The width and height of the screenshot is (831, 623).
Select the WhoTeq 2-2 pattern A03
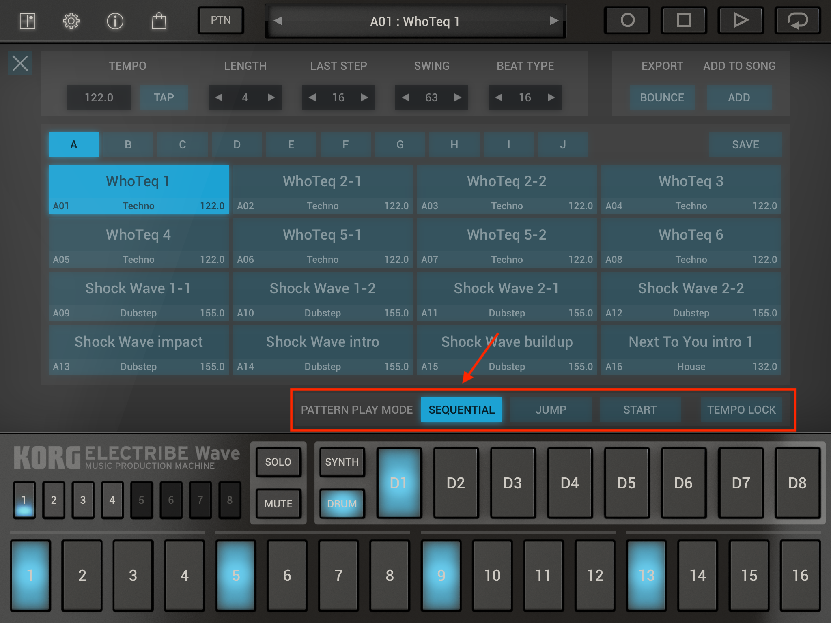point(507,189)
